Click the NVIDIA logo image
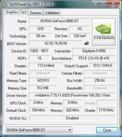 (x=104, y=32)
